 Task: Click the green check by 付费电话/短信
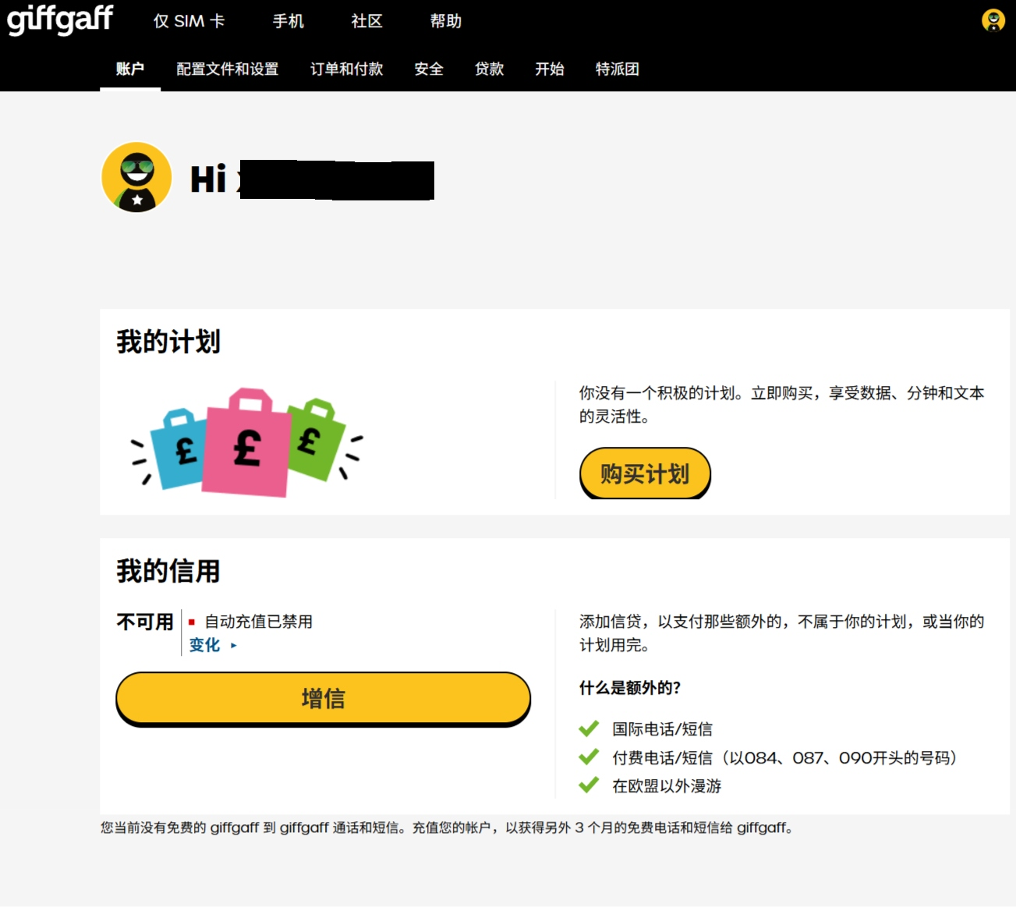coord(589,756)
